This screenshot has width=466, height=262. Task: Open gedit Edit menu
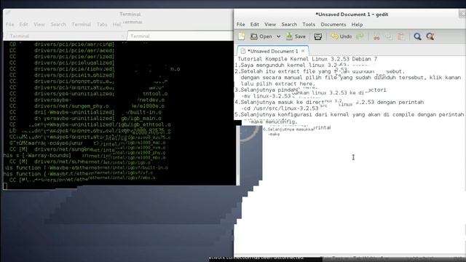(x=254, y=24)
